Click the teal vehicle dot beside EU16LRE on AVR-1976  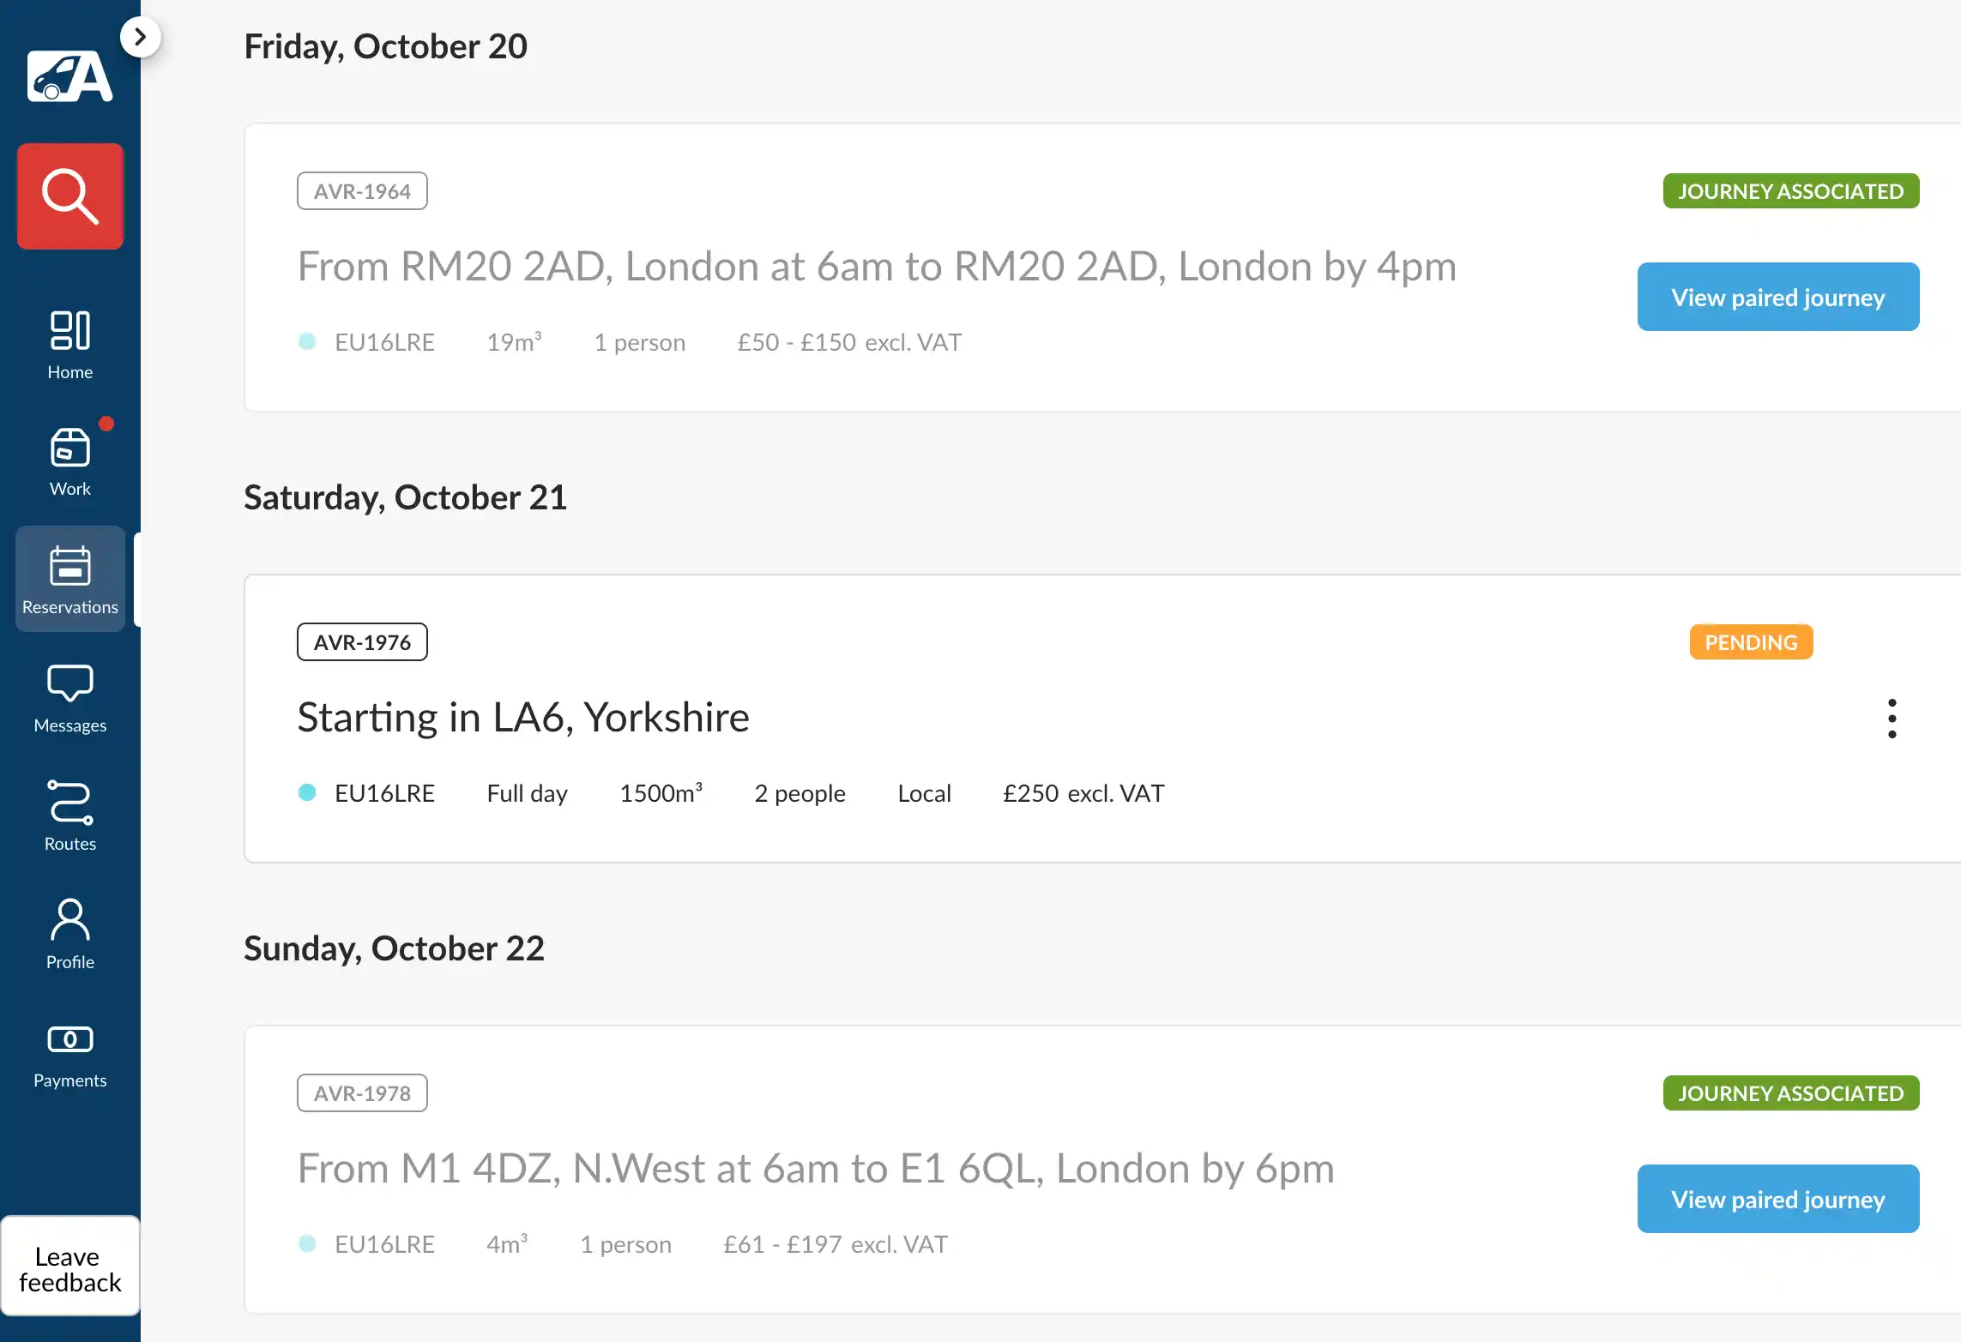tap(307, 792)
